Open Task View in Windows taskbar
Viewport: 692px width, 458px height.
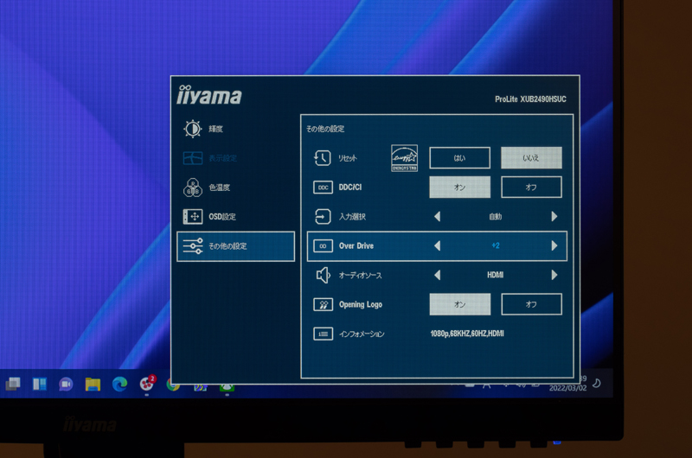click(13, 384)
